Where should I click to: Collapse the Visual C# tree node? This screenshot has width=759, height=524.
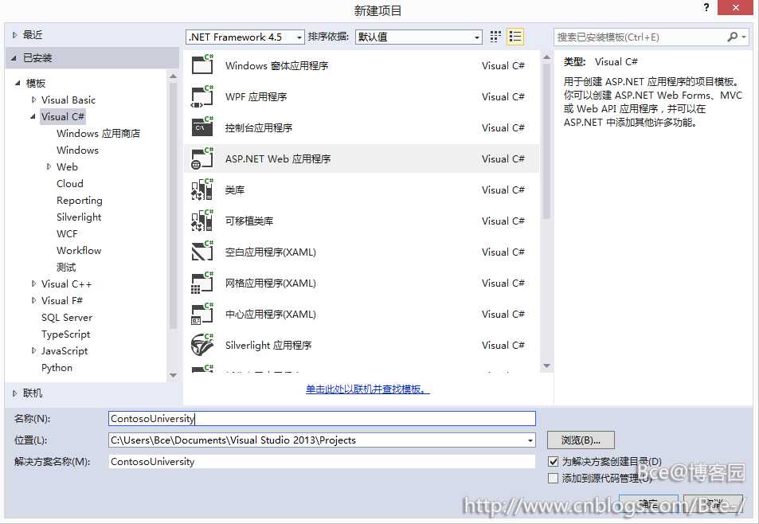point(33,116)
